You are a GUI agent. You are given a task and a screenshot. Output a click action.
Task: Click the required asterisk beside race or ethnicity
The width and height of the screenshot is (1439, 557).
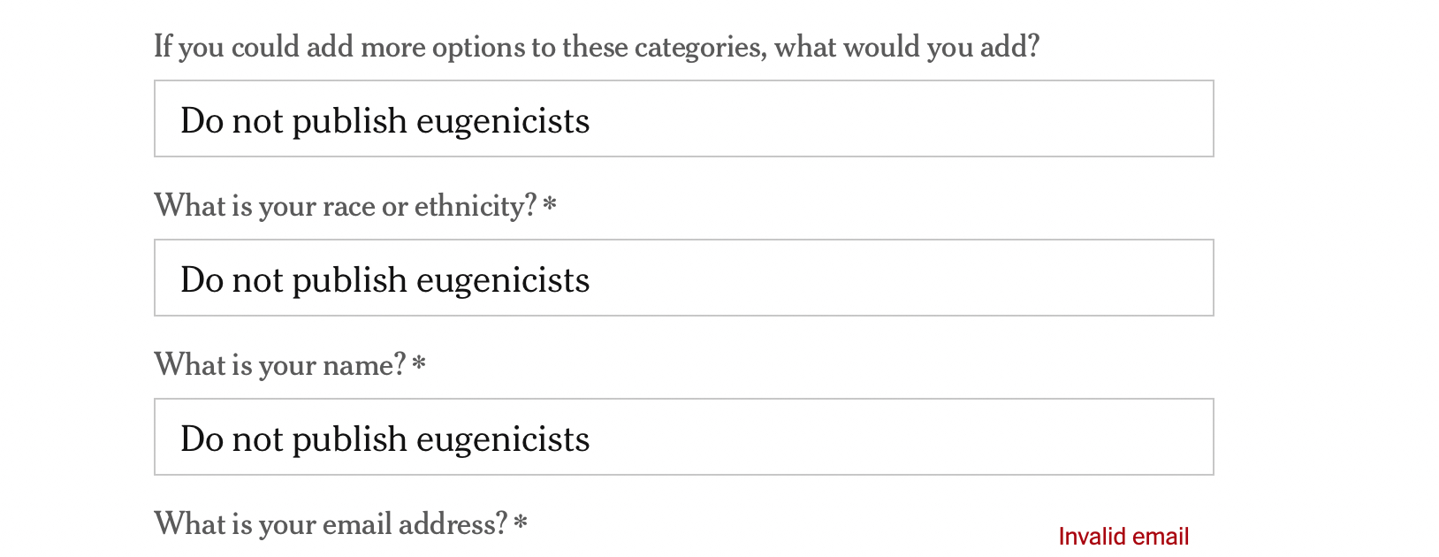click(550, 206)
